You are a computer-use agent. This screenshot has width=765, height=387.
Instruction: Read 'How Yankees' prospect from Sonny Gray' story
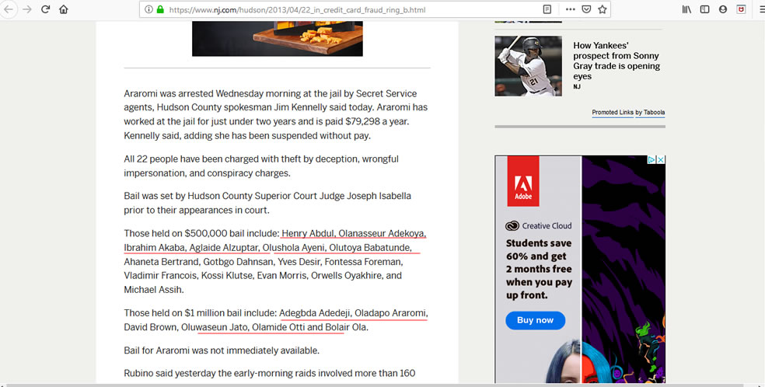[x=617, y=61]
